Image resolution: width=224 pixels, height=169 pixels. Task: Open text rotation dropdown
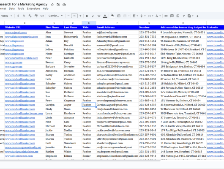(x=158, y=16)
